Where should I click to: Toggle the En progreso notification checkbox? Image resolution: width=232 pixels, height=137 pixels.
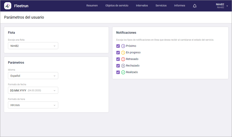pos(118,53)
